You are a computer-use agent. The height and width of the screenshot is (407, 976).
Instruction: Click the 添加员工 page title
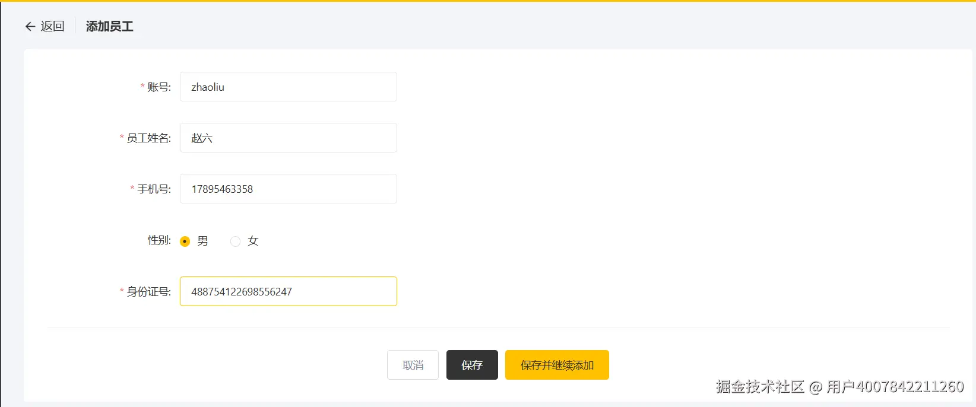pyautogui.click(x=109, y=26)
